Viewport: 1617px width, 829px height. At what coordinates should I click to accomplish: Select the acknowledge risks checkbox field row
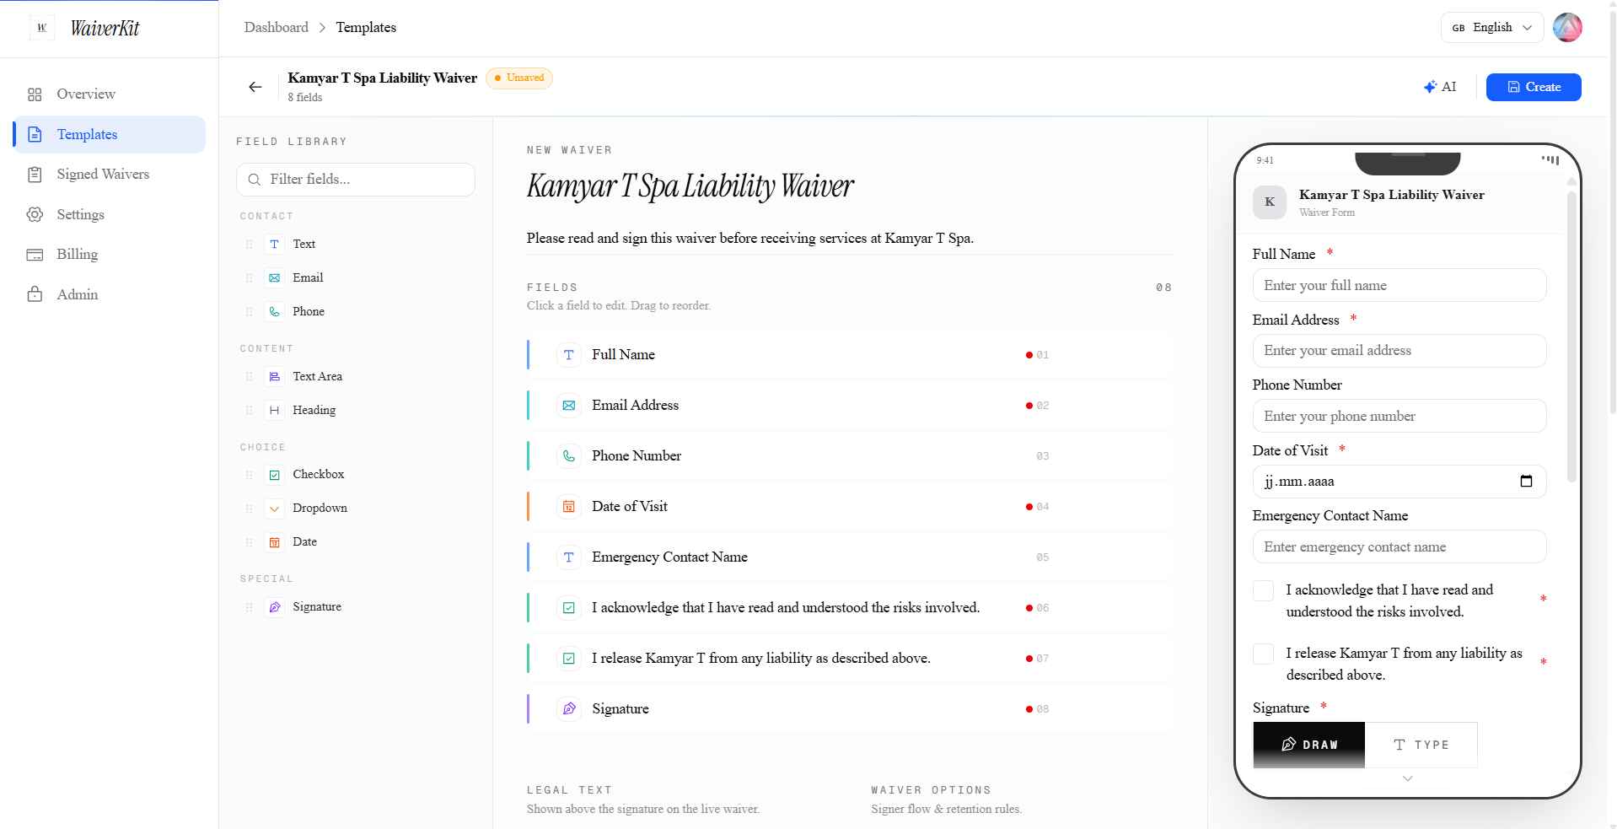pos(850,608)
